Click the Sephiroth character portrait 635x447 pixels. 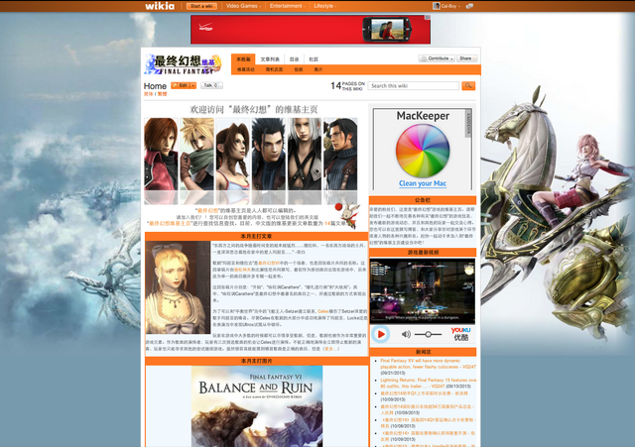pos(305,155)
